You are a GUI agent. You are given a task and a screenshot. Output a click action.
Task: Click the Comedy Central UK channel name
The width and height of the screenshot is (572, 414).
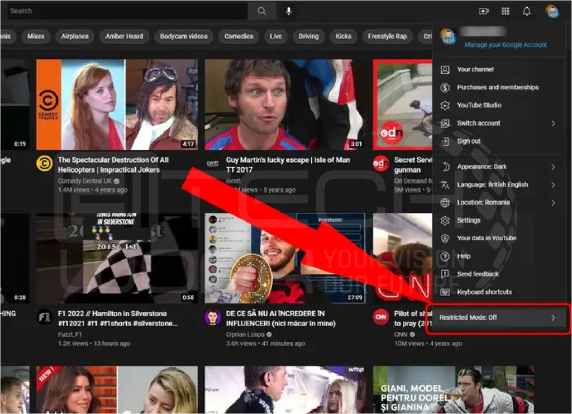85,181
